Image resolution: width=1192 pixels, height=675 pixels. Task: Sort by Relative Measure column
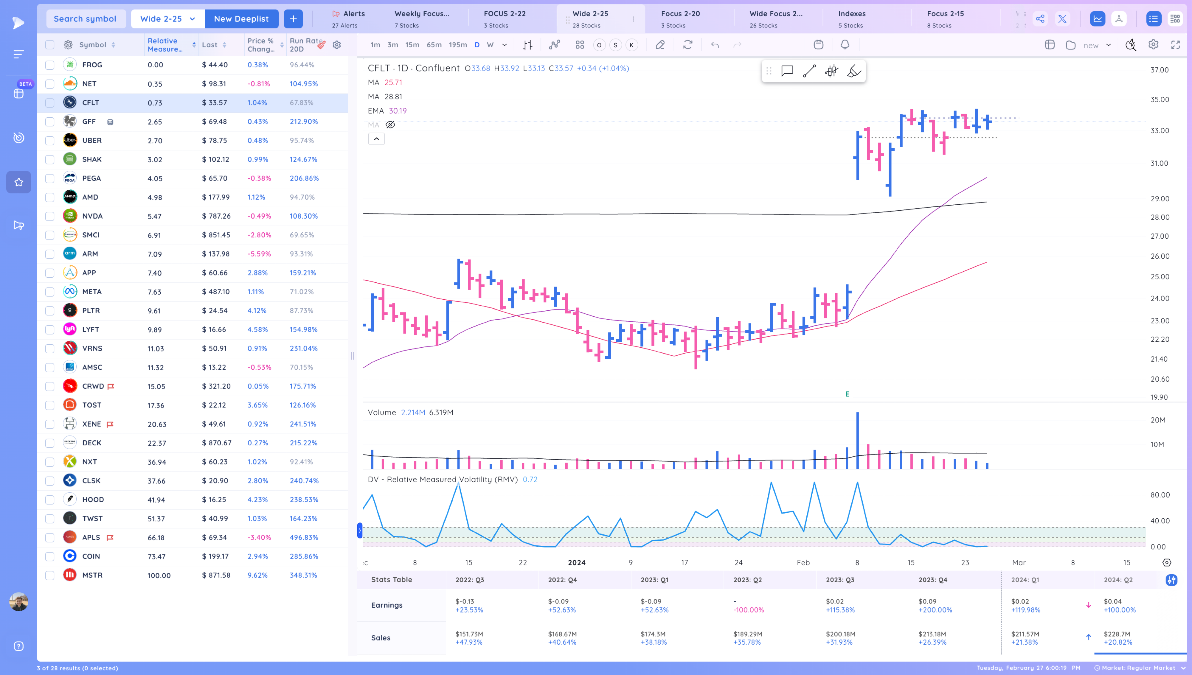(171, 44)
